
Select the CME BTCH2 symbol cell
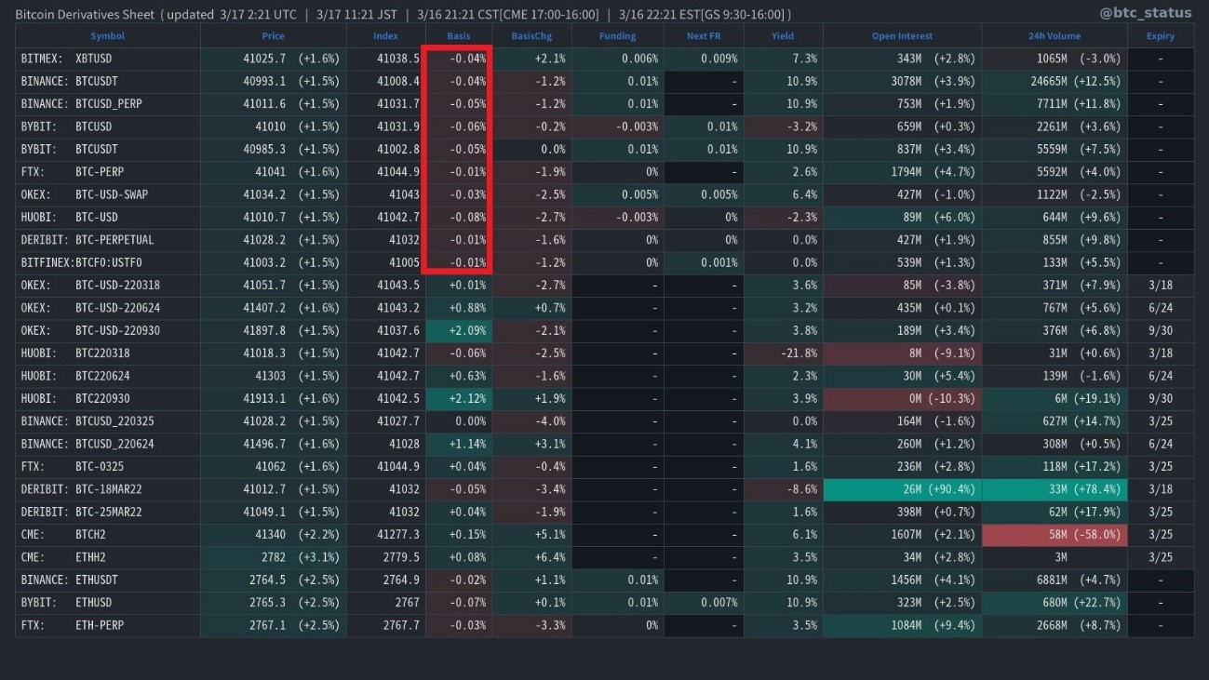tap(108, 535)
